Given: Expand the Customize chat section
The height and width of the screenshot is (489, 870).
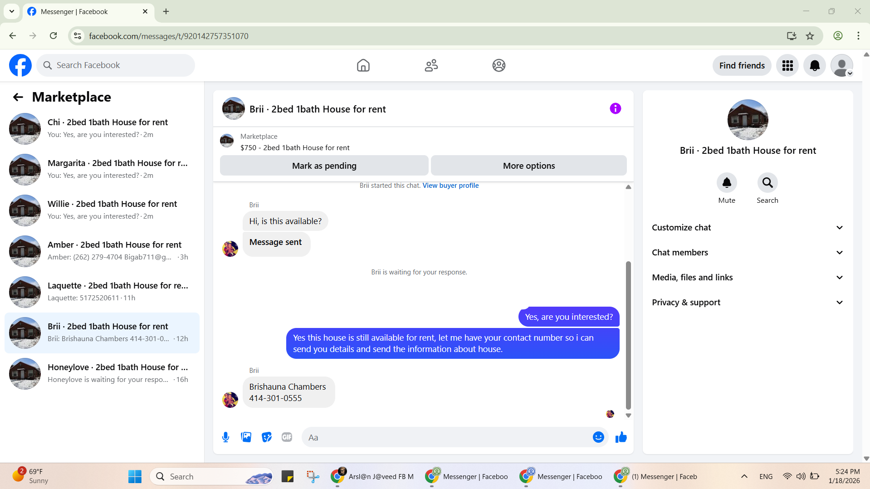Looking at the screenshot, I should click(748, 228).
